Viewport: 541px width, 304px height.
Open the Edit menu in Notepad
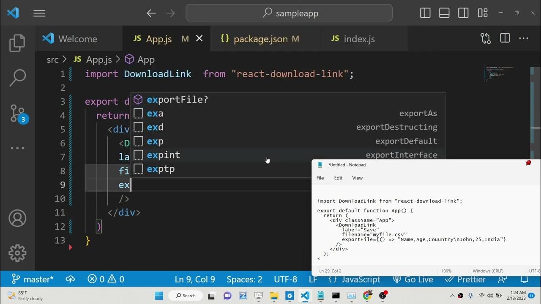(338, 178)
